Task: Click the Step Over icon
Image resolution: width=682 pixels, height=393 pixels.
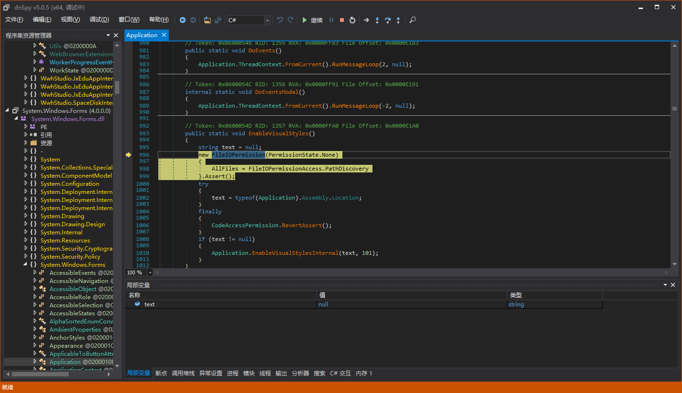Action: 388,20
